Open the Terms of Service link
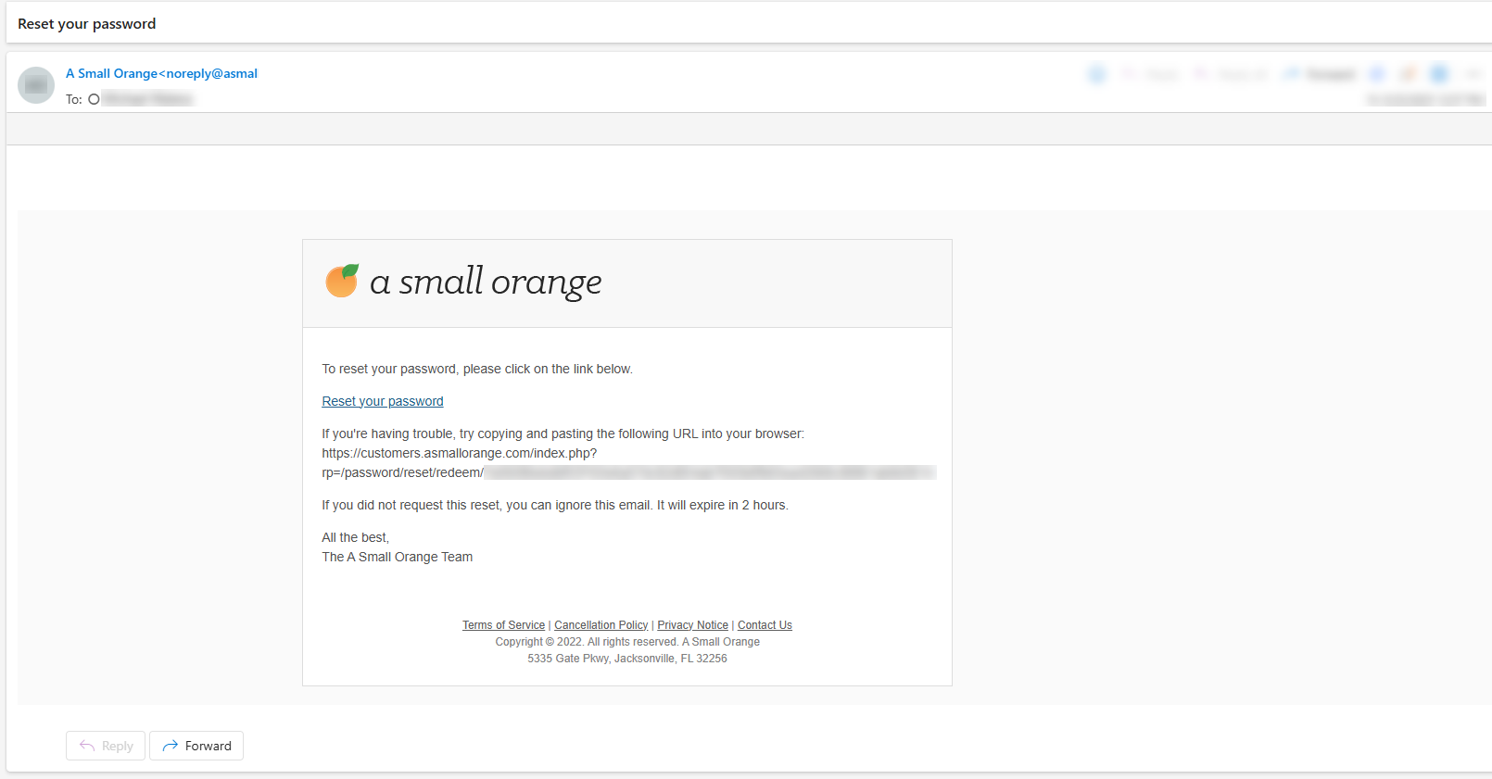The image size is (1492, 779). click(503, 625)
